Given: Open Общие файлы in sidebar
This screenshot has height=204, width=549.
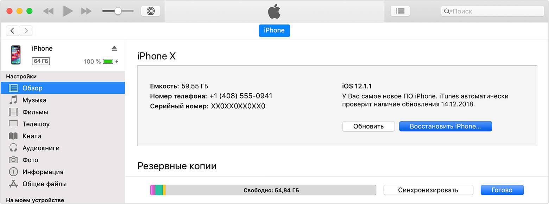Looking at the screenshot, I should pos(44,184).
